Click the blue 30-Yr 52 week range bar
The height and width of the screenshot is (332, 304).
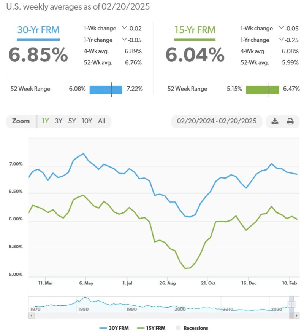click(x=106, y=89)
